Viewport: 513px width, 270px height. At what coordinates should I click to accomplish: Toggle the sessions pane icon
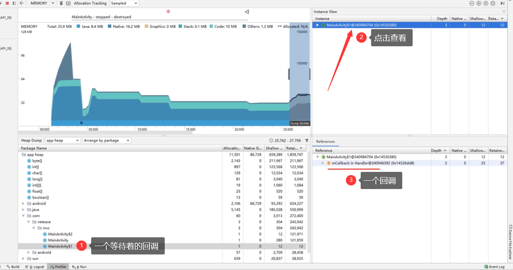(14, 3)
